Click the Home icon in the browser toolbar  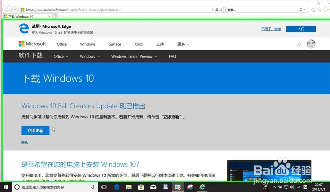tap(313, 10)
